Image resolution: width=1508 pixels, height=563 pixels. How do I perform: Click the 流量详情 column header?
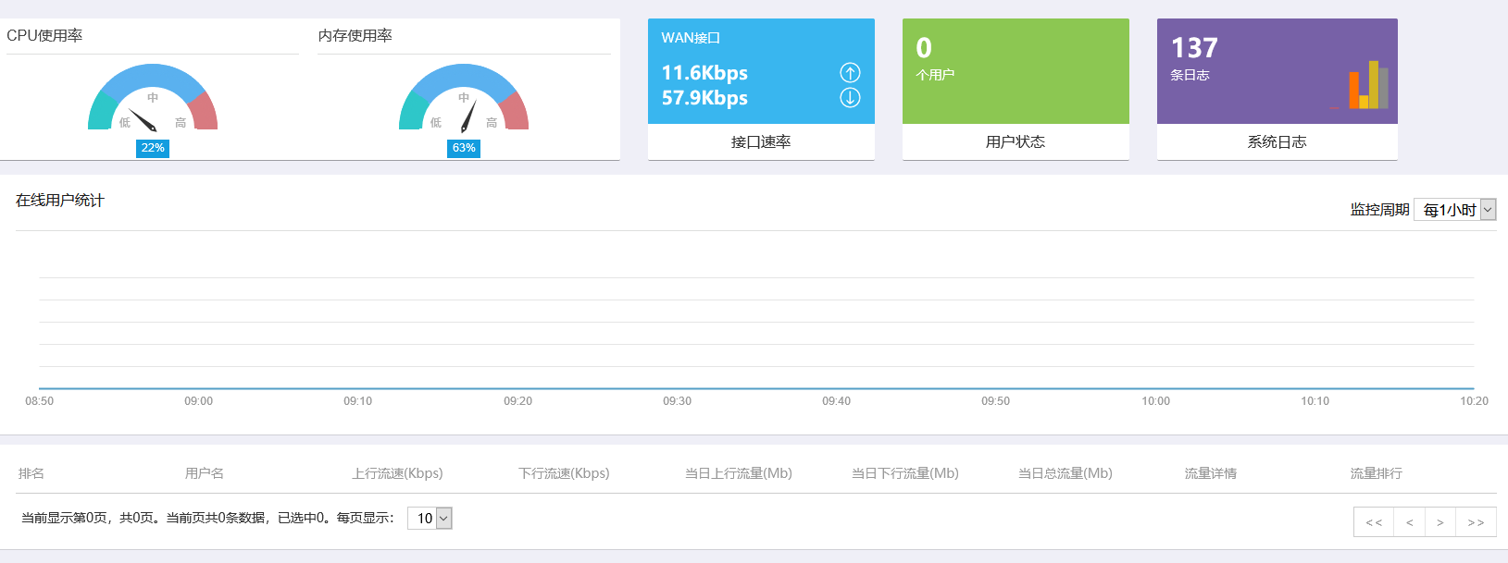pos(1211,473)
